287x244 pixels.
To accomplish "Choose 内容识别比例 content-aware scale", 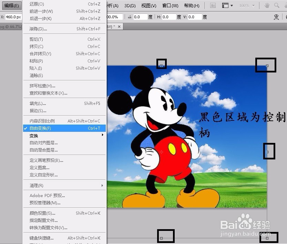I will (x=64, y=121).
